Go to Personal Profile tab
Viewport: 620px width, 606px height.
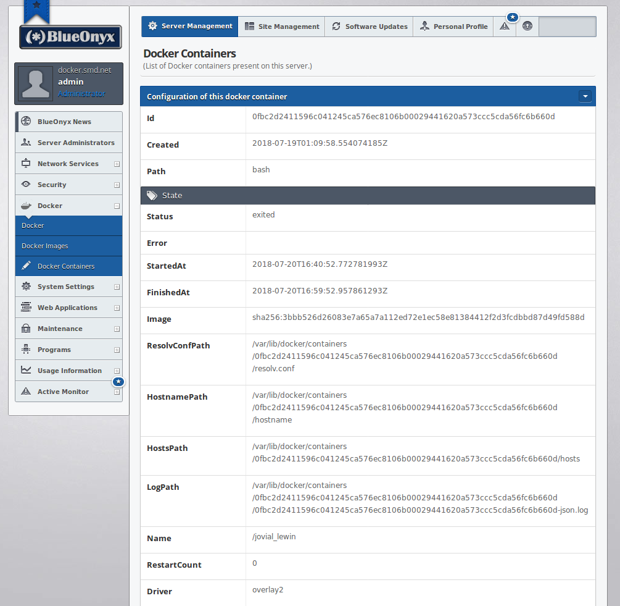(x=453, y=27)
